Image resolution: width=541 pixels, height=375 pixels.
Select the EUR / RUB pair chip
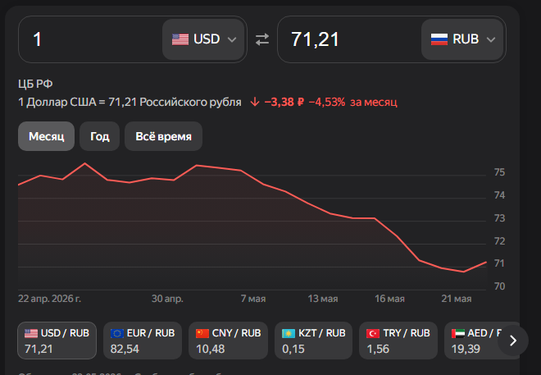[143, 341]
